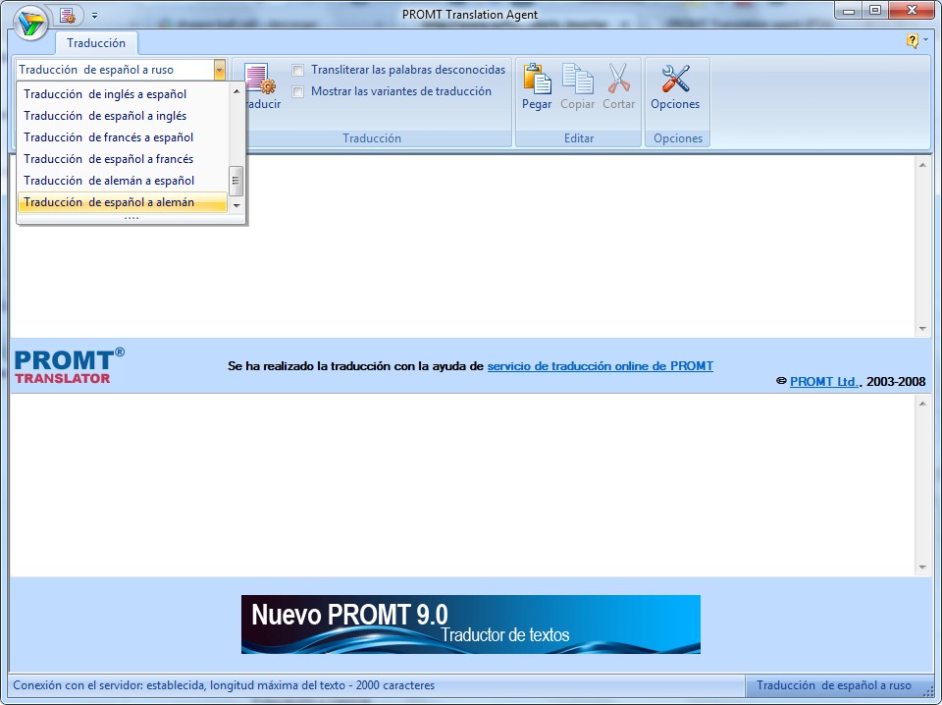Choose Traducción de alemán a español
This screenshot has width=942, height=705.
[123, 181]
